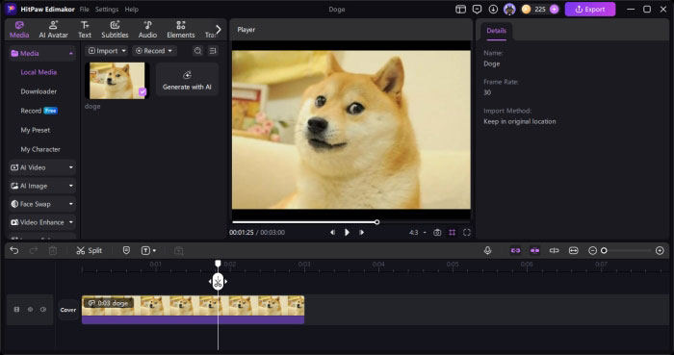
Task: Open the Import dropdown
Action: coord(107,51)
